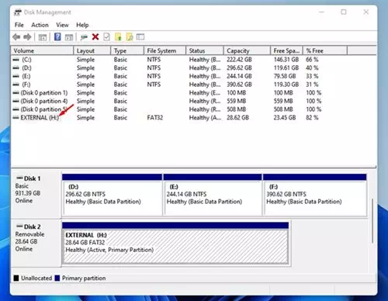Sort by the File System column header
This screenshot has width=388, height=301.
tap(165, 50)
